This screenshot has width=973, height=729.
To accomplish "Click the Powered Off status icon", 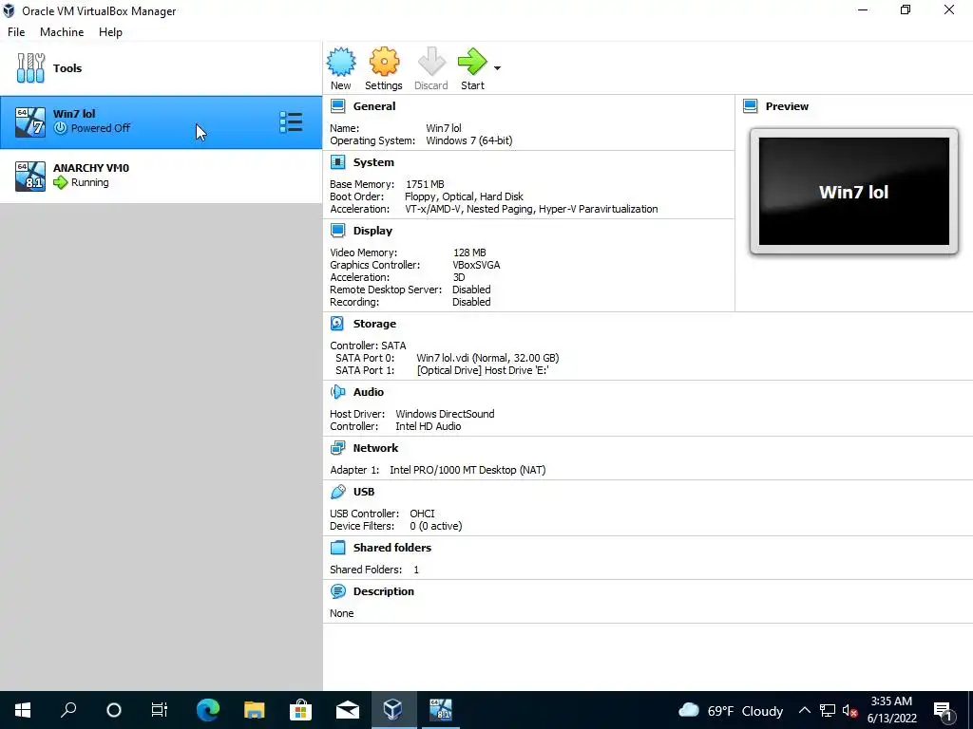I will pos(60,128).
